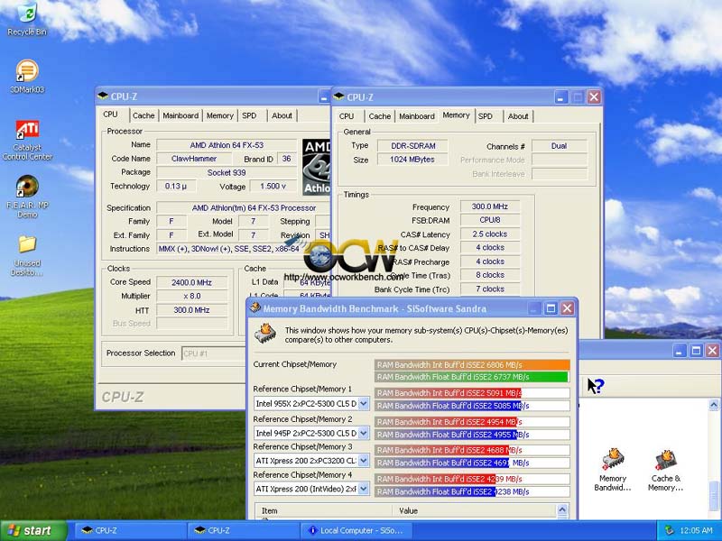Open Memory tab in the processor CPU-Z window

pyautogui.click(x=219, y=115)
